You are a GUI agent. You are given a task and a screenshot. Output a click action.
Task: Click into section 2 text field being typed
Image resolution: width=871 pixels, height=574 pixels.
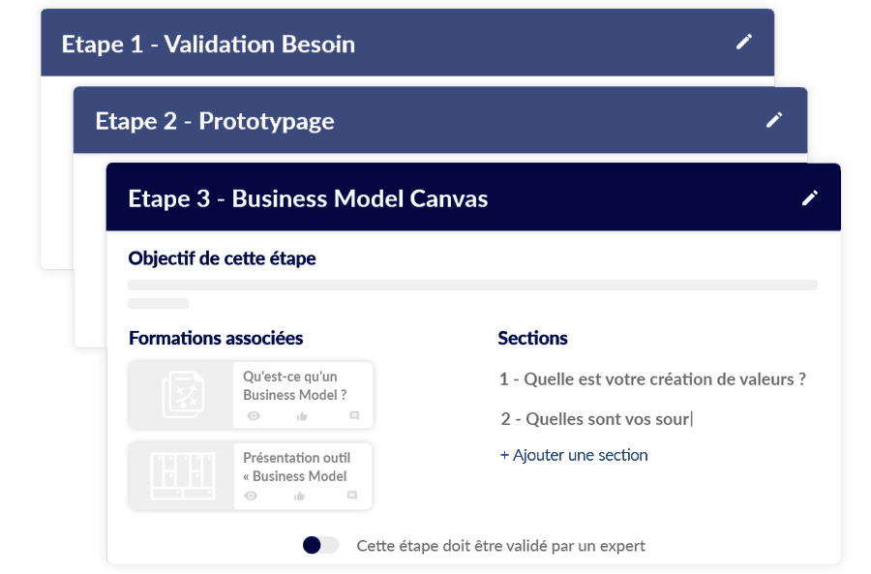pyautogui.click(x=596, y=419)
